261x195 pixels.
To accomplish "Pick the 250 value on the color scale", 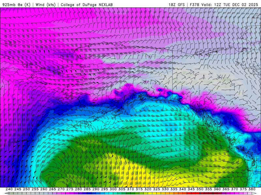I will coord(26,189).
